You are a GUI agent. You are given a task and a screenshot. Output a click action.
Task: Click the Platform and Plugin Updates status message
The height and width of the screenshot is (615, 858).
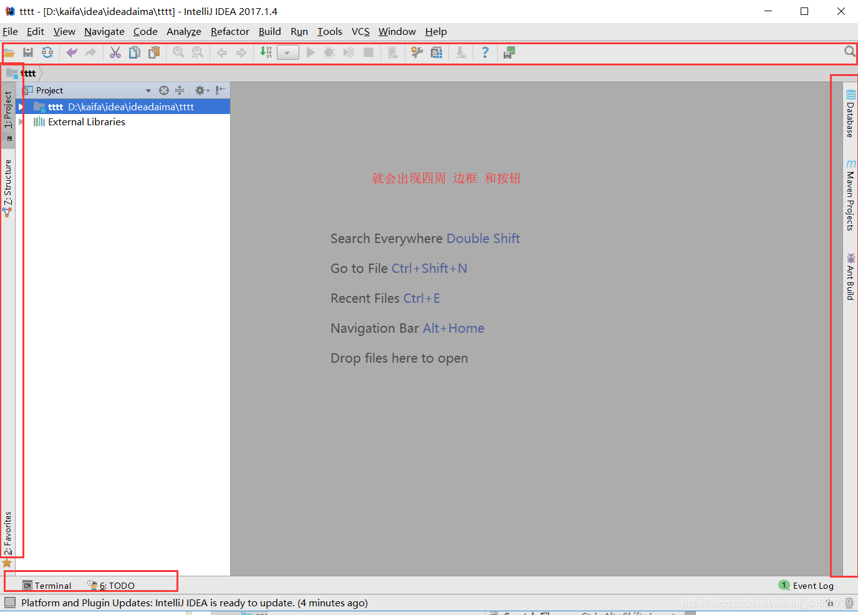[x=195, y=603]
